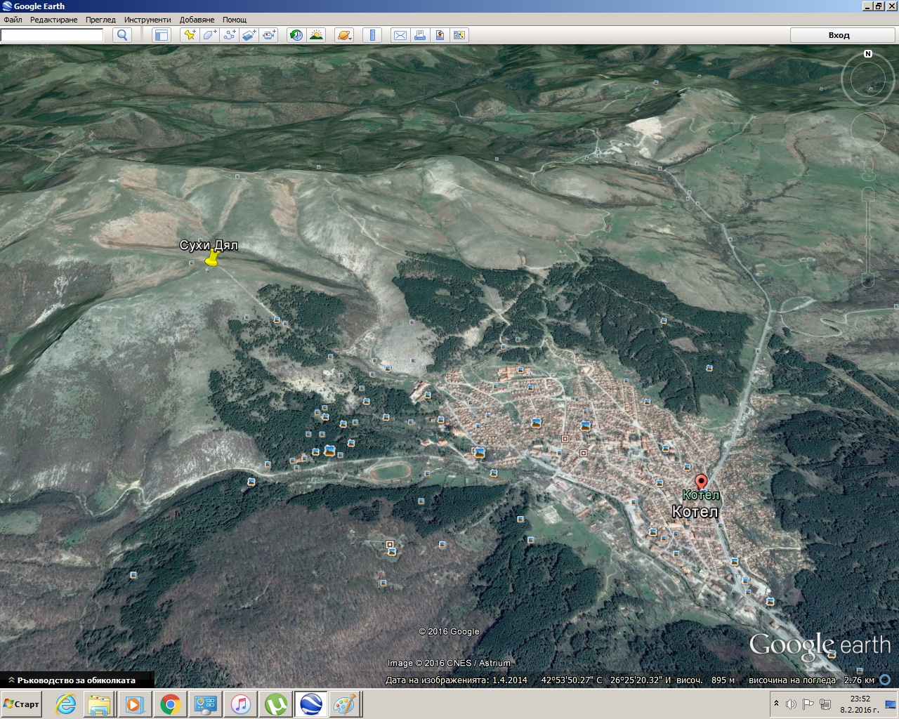Toggle the sidebar panel visibility
The image size is (899, 719).
[162, 35]
